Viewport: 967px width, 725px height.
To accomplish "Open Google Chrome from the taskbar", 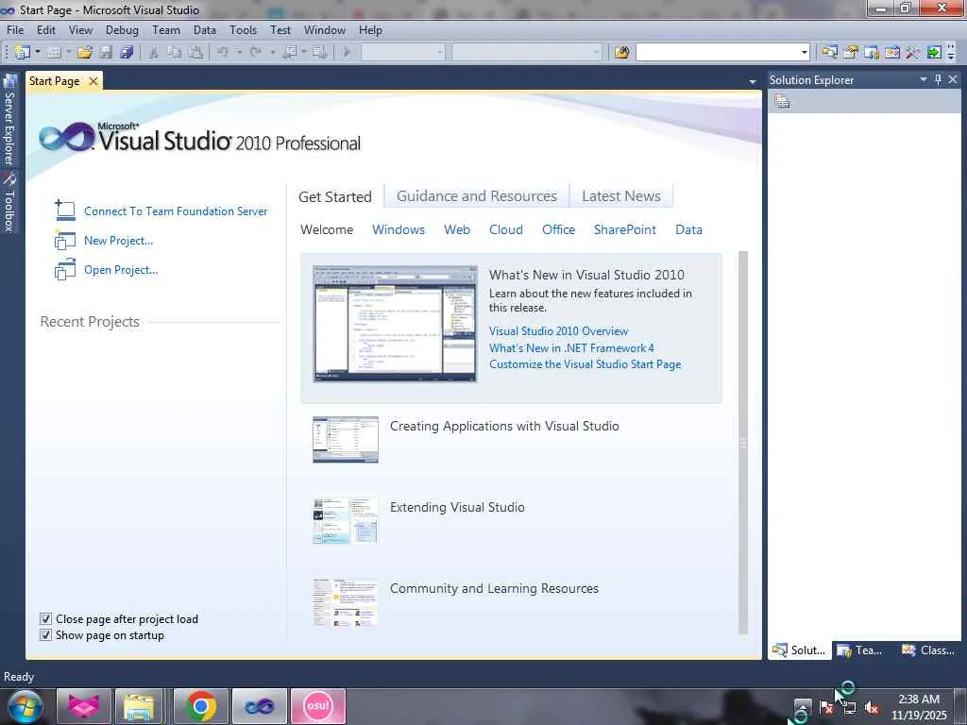I will click(x=200, y=706).
